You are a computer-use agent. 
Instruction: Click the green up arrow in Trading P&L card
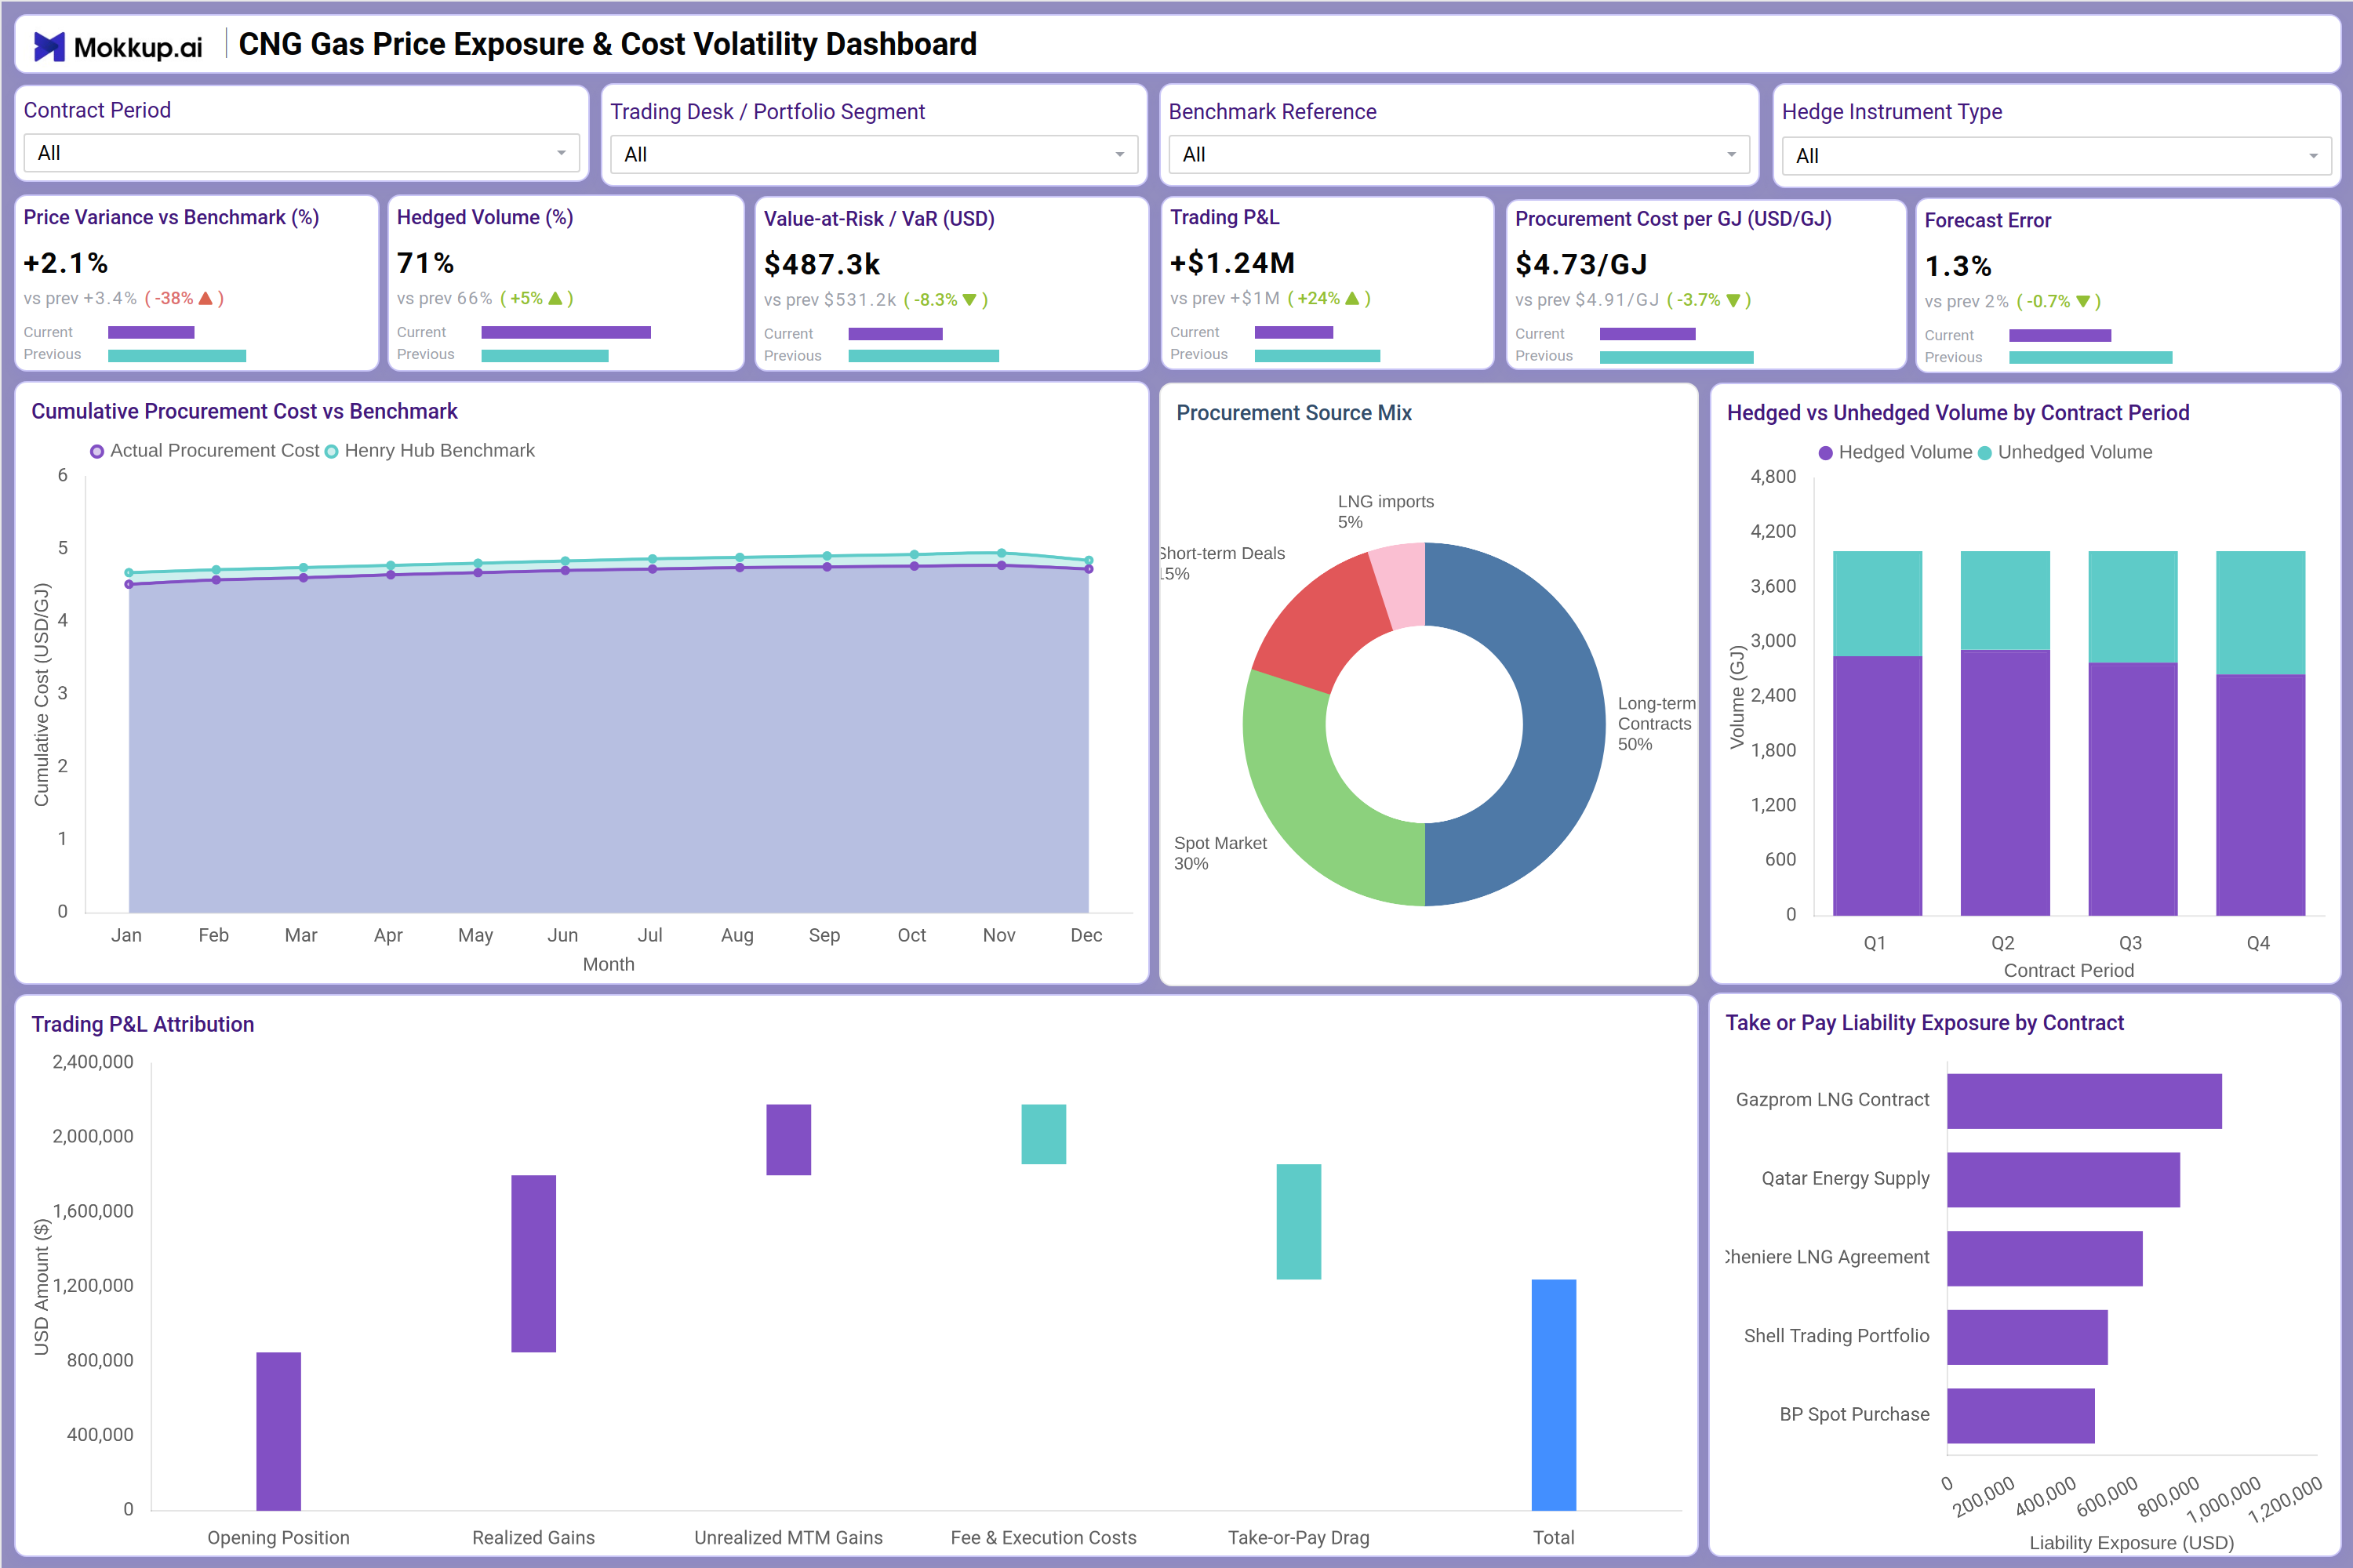coord(1352,298)
